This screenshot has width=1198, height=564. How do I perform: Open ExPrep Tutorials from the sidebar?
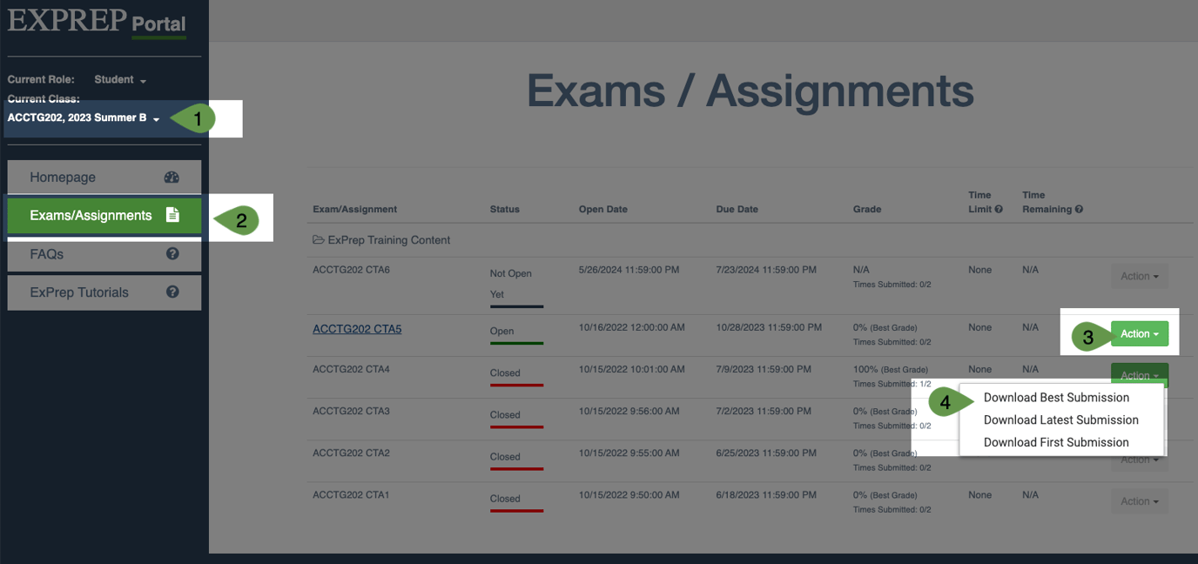[79, 292]
